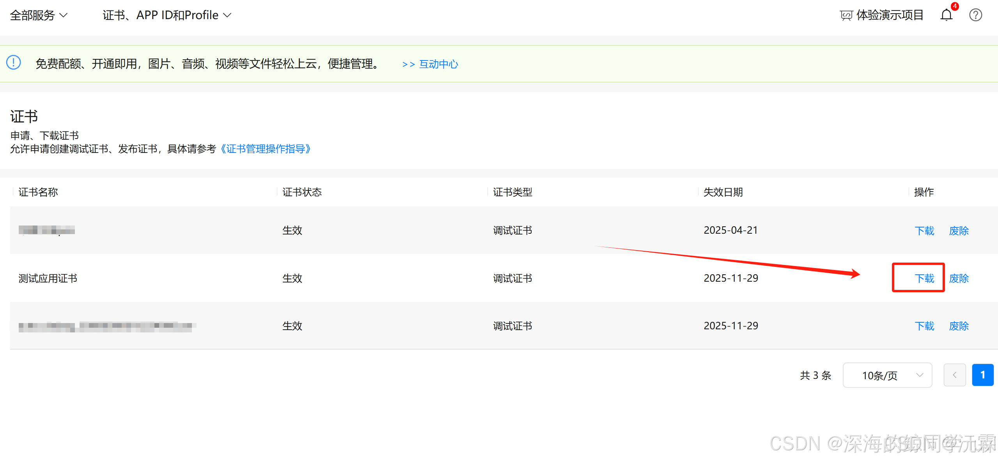
Task: Download the certificate expiring 2025-04-21
Action: click(x=924, y=231)
